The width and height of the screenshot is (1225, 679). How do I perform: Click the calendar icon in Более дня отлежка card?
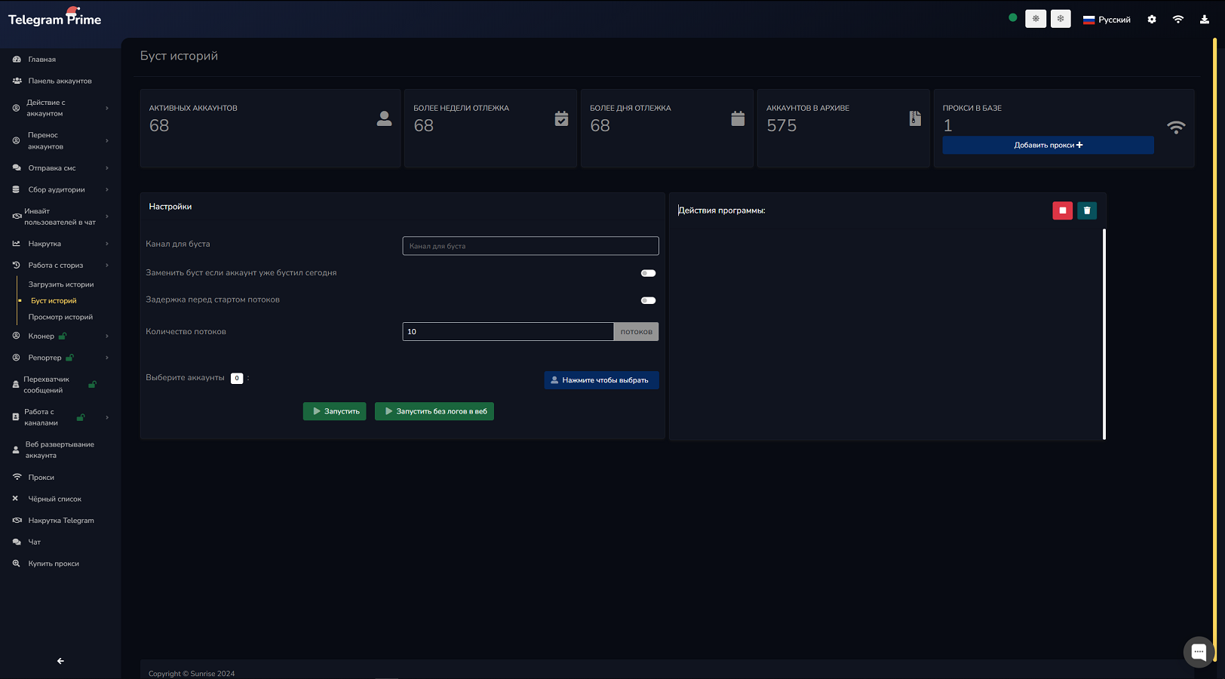738,118
